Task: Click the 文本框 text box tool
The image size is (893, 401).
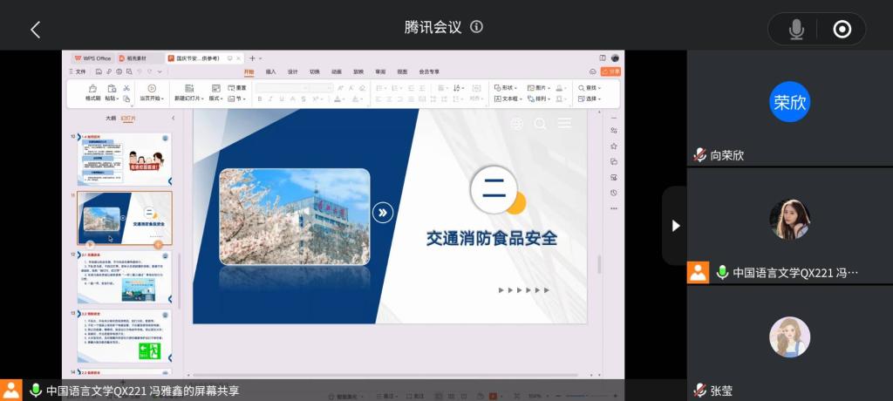Action: point(506,99)
